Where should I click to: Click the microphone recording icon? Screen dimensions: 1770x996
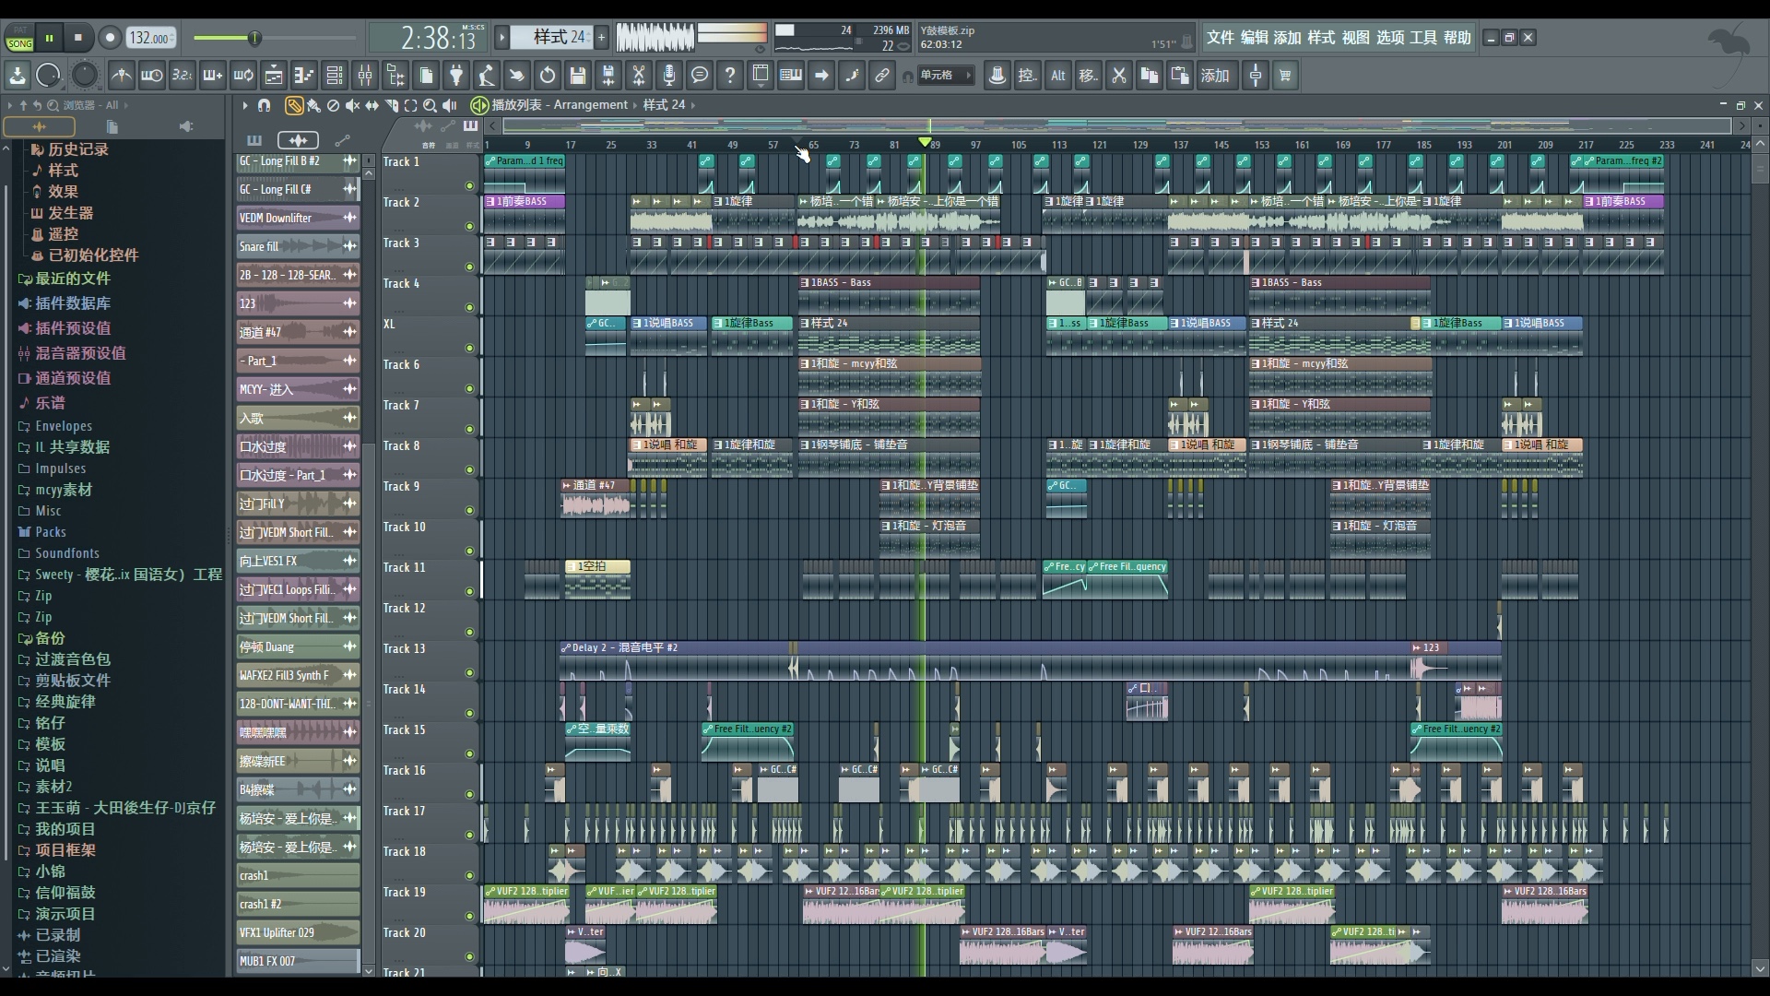click(x=669, y=76)
